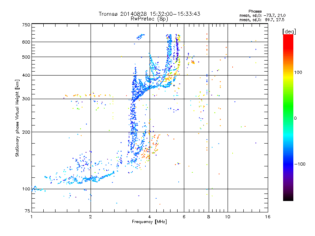Click the '400' height axis label
The height and width of the screenshot is (236, 315).
point(26,75)
